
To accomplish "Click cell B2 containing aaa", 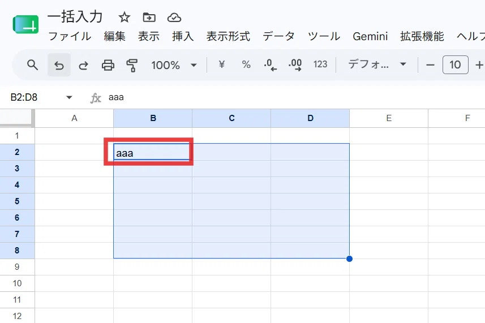I will pyautogui.click(x=152, y=152).
